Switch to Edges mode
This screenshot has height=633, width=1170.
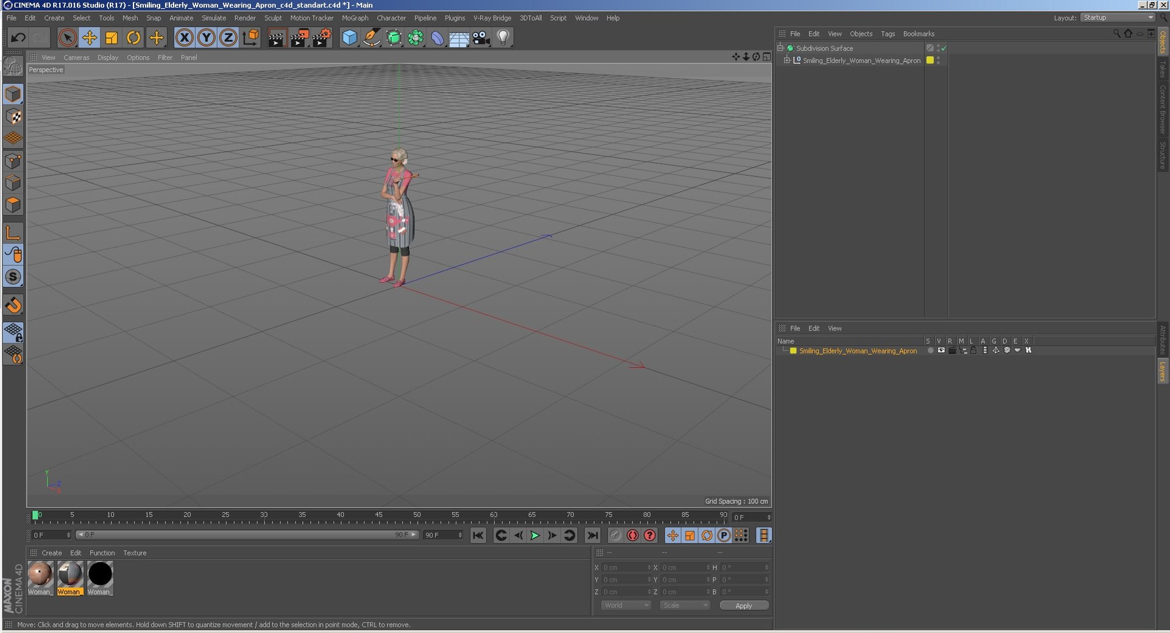coord(13,183)
